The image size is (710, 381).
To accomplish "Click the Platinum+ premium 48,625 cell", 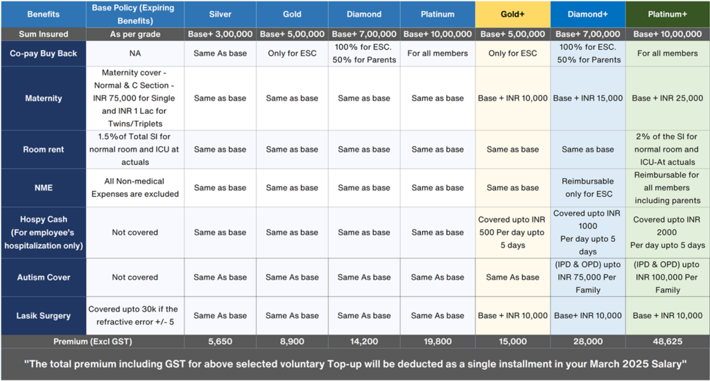I will [x=668, y=342].
